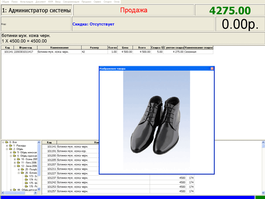Click the folder icon of '2 - Обувь'

point(11,149)
